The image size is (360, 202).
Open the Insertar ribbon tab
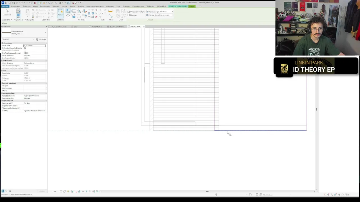[64, 6]
